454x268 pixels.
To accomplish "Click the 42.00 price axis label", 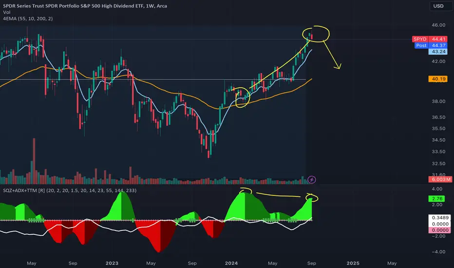I will point(438,61).
